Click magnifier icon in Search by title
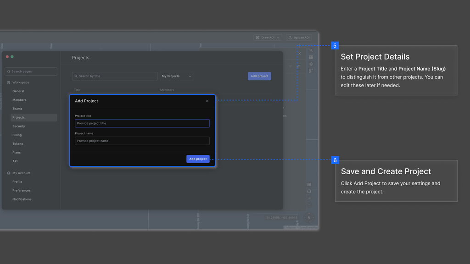 76,76
